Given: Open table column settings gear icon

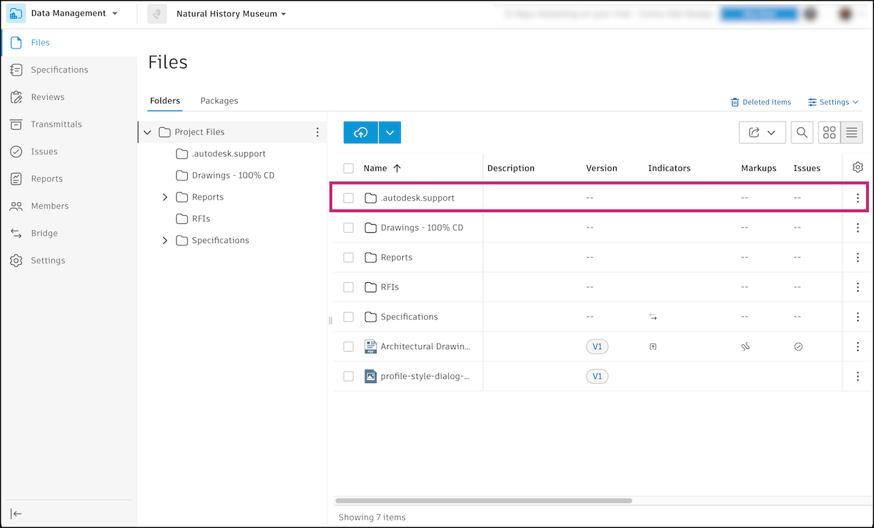Looking at the screenshot, I should (858, 167).
